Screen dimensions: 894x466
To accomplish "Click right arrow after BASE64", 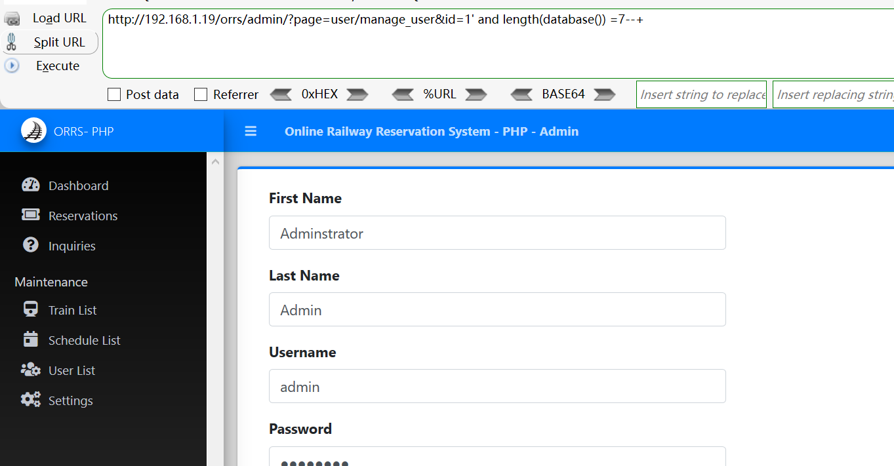I will point(605,94).
